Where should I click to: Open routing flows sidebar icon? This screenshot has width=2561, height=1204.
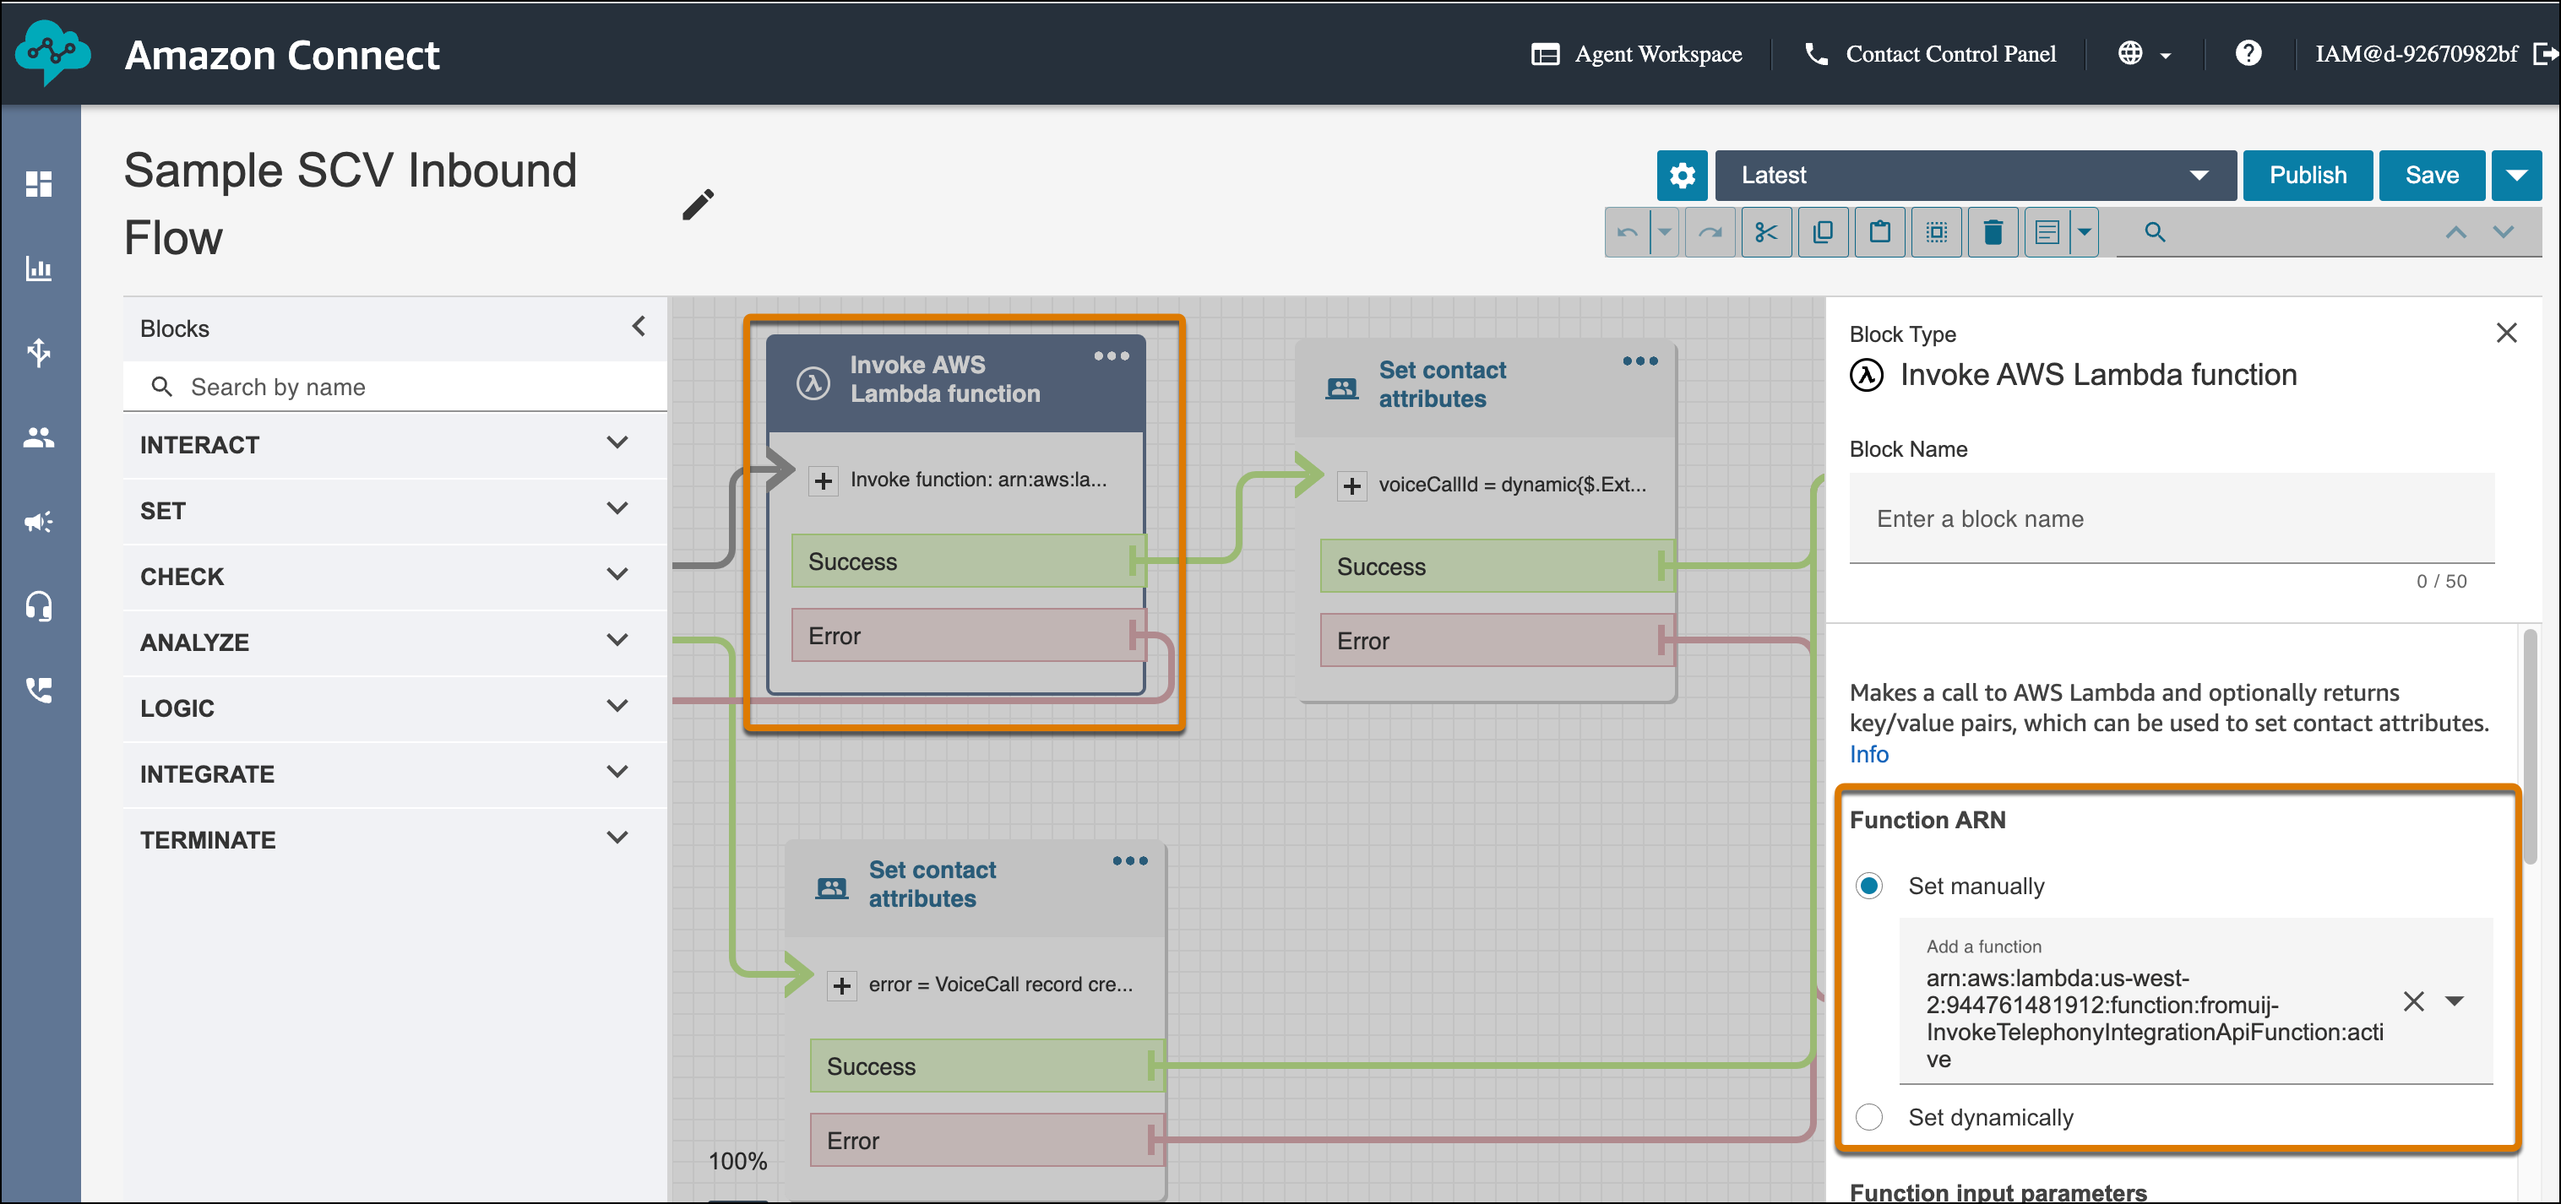[x=39, y=353]
